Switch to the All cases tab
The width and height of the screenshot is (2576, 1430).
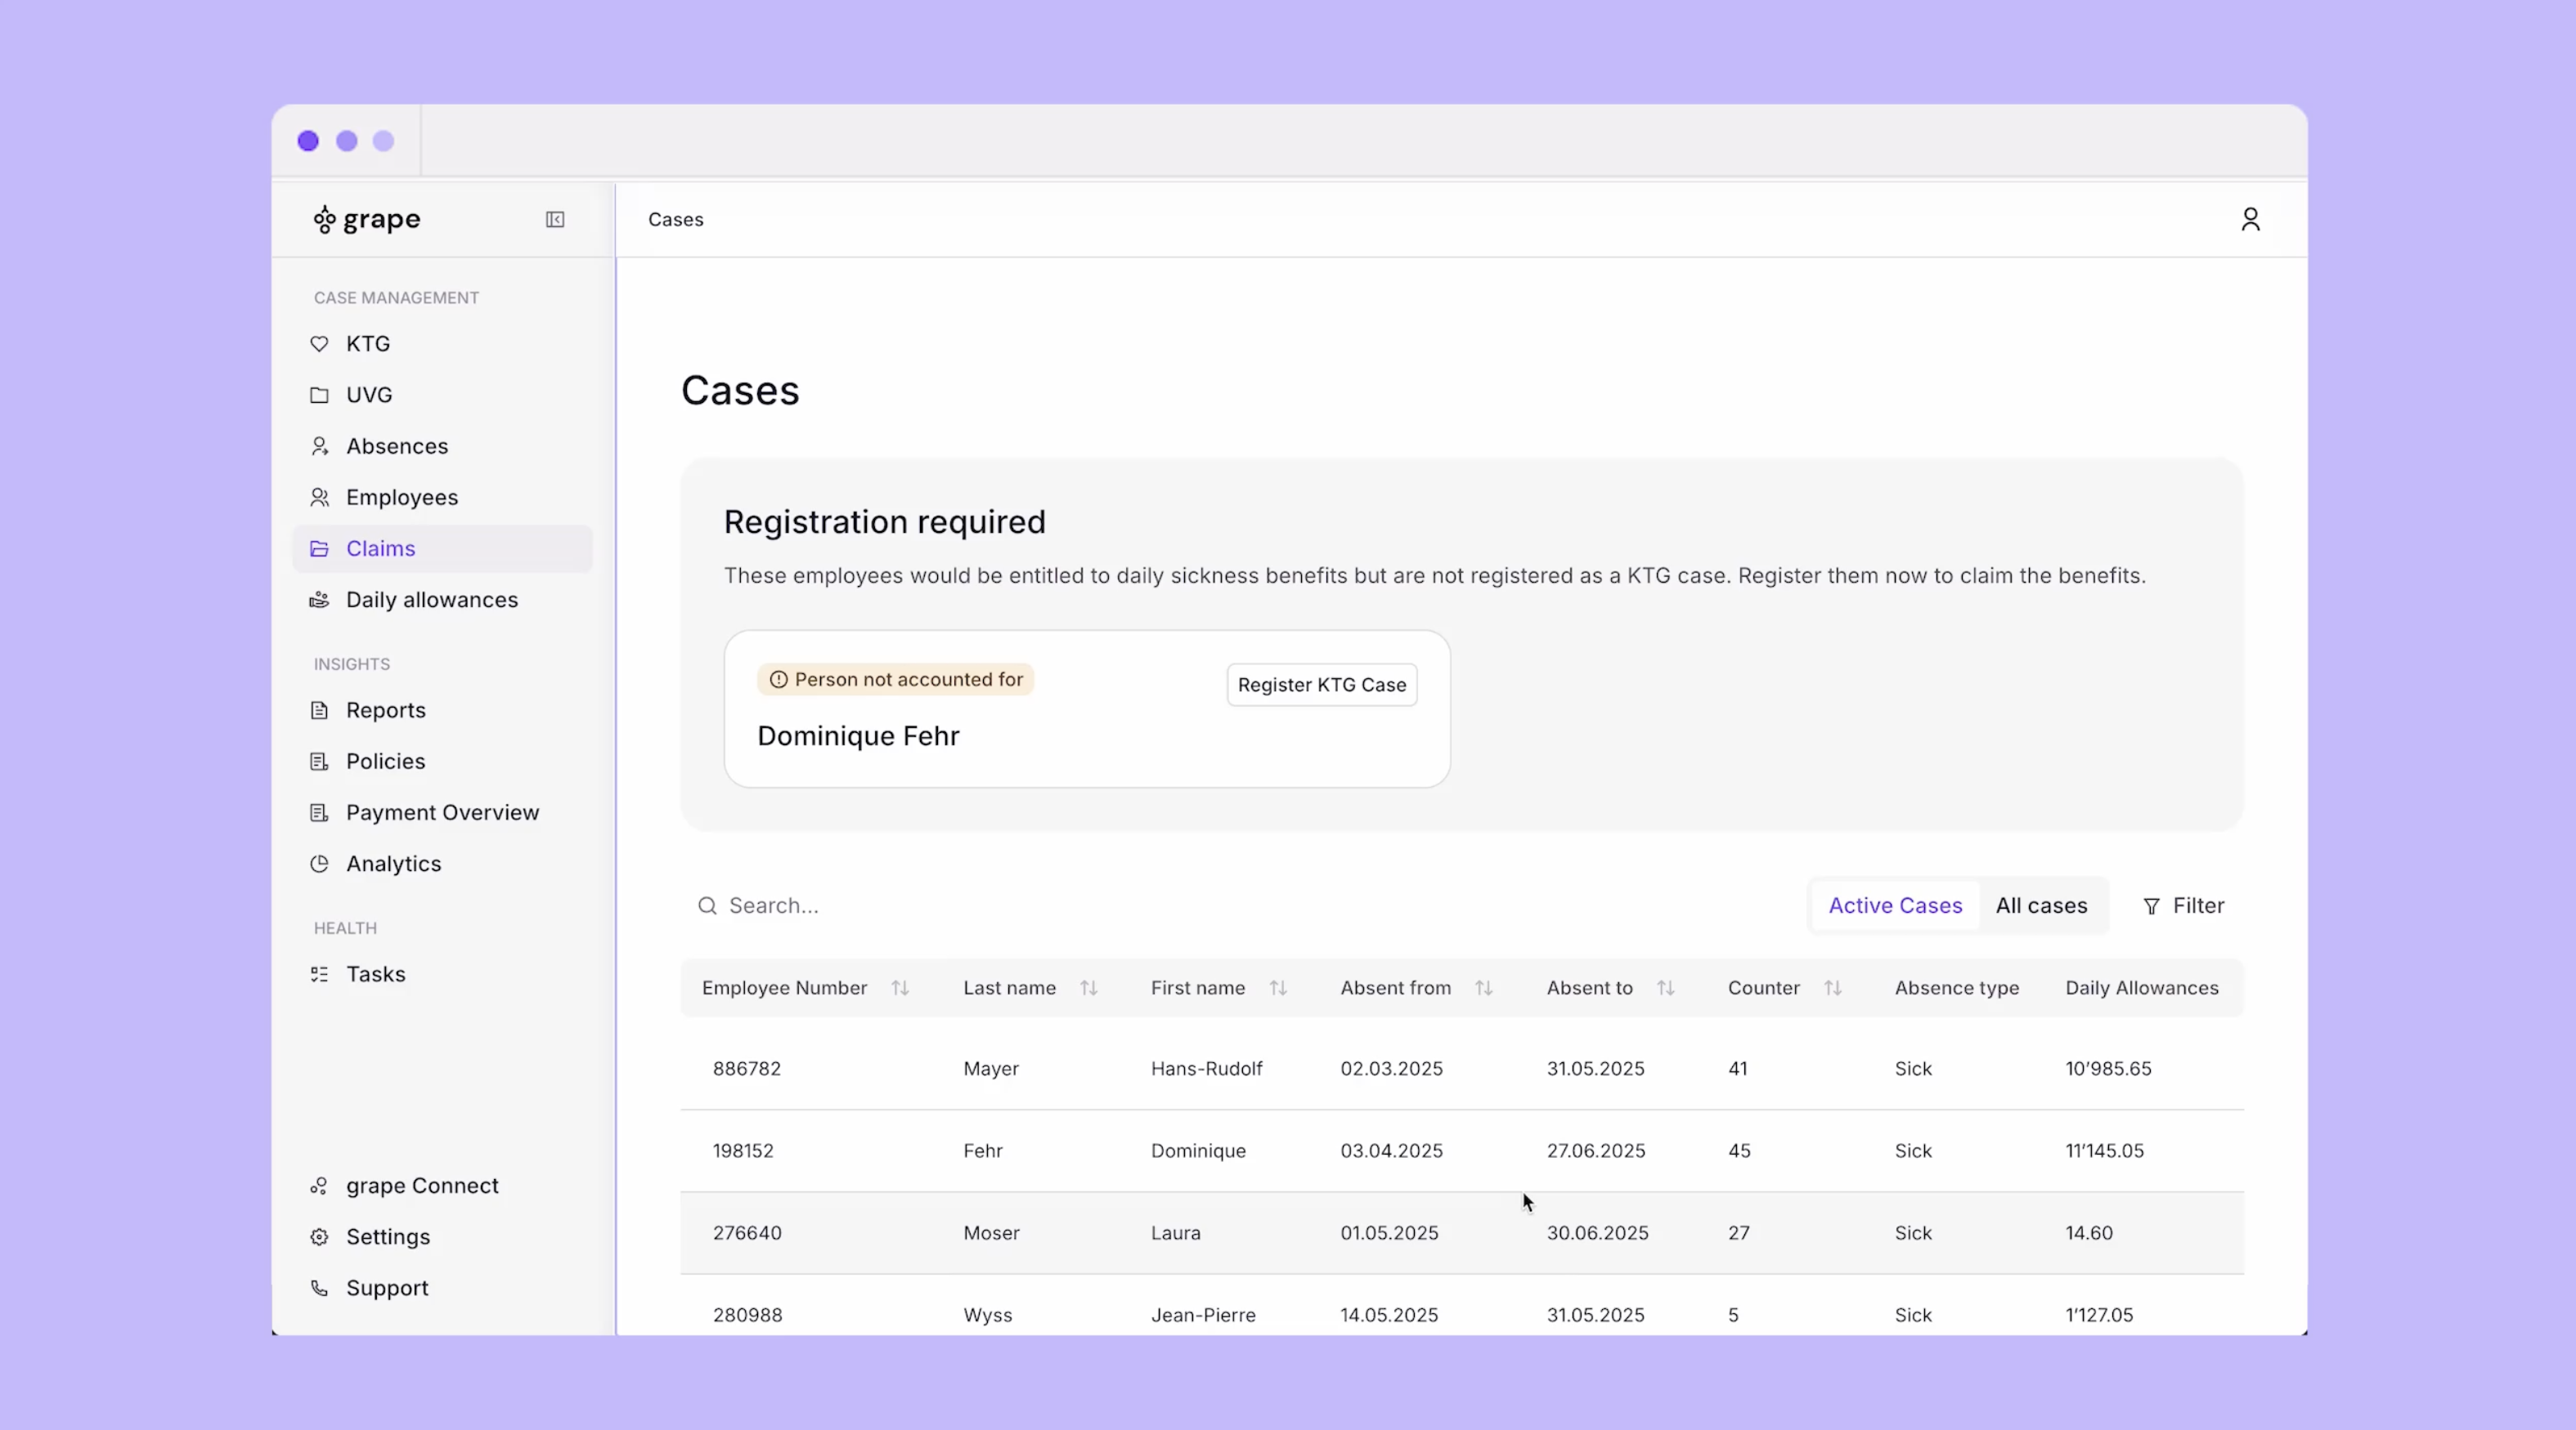point(2041,905)
